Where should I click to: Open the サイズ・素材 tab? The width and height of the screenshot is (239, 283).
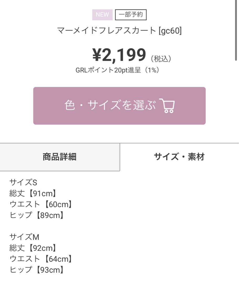click(x=179, y=157)
